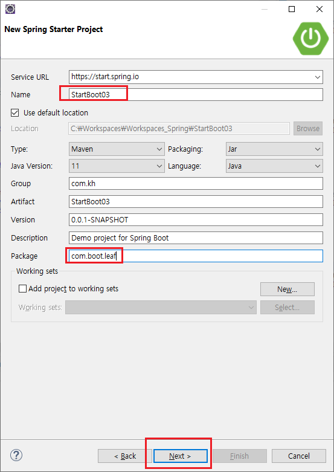This screenshot has width=334, height=472.
Task: Focus the Artifact field StartBoot03
Action: (196, 201)
